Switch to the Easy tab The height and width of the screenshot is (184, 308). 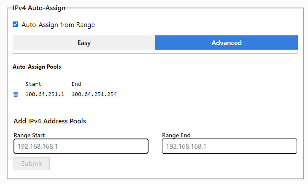(84, 43)
